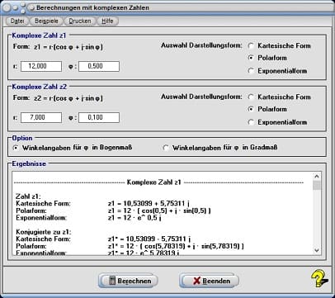Click the 'Konjugierte zu z1:' heading
This screenshot has height=298, width=335.
(44, 232)
